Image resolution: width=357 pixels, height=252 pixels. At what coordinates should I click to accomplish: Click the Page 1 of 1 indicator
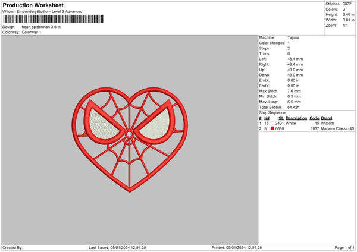(x=345, y=248)
